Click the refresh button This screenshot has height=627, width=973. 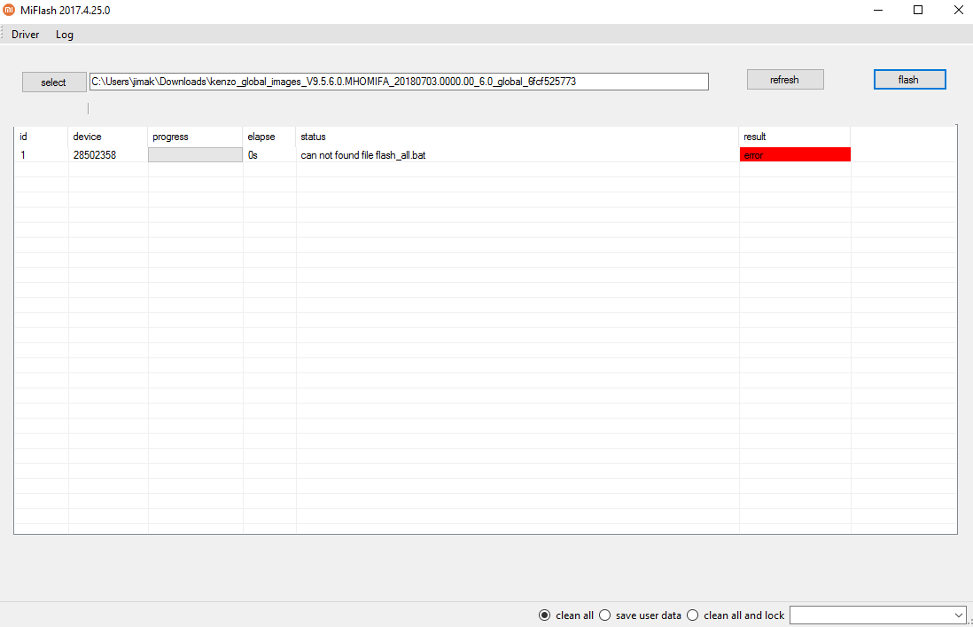coord(785,80)
